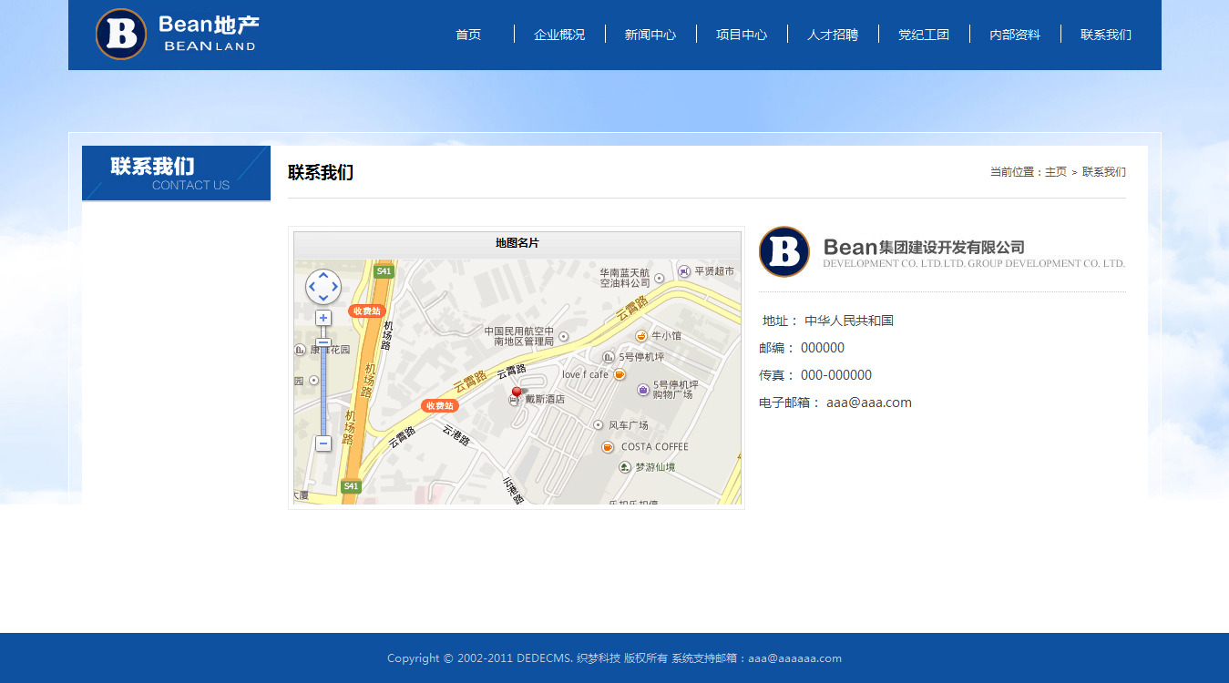
Task: Click the Bean地产 logo in the header
Action: [x=176, y=35]
